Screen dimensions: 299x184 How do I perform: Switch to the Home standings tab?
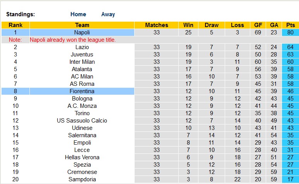click(x=78, y=14)
